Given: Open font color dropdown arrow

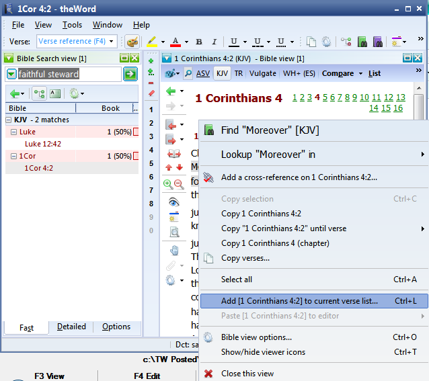Looking at the screenshot, I should pos(186,42).
